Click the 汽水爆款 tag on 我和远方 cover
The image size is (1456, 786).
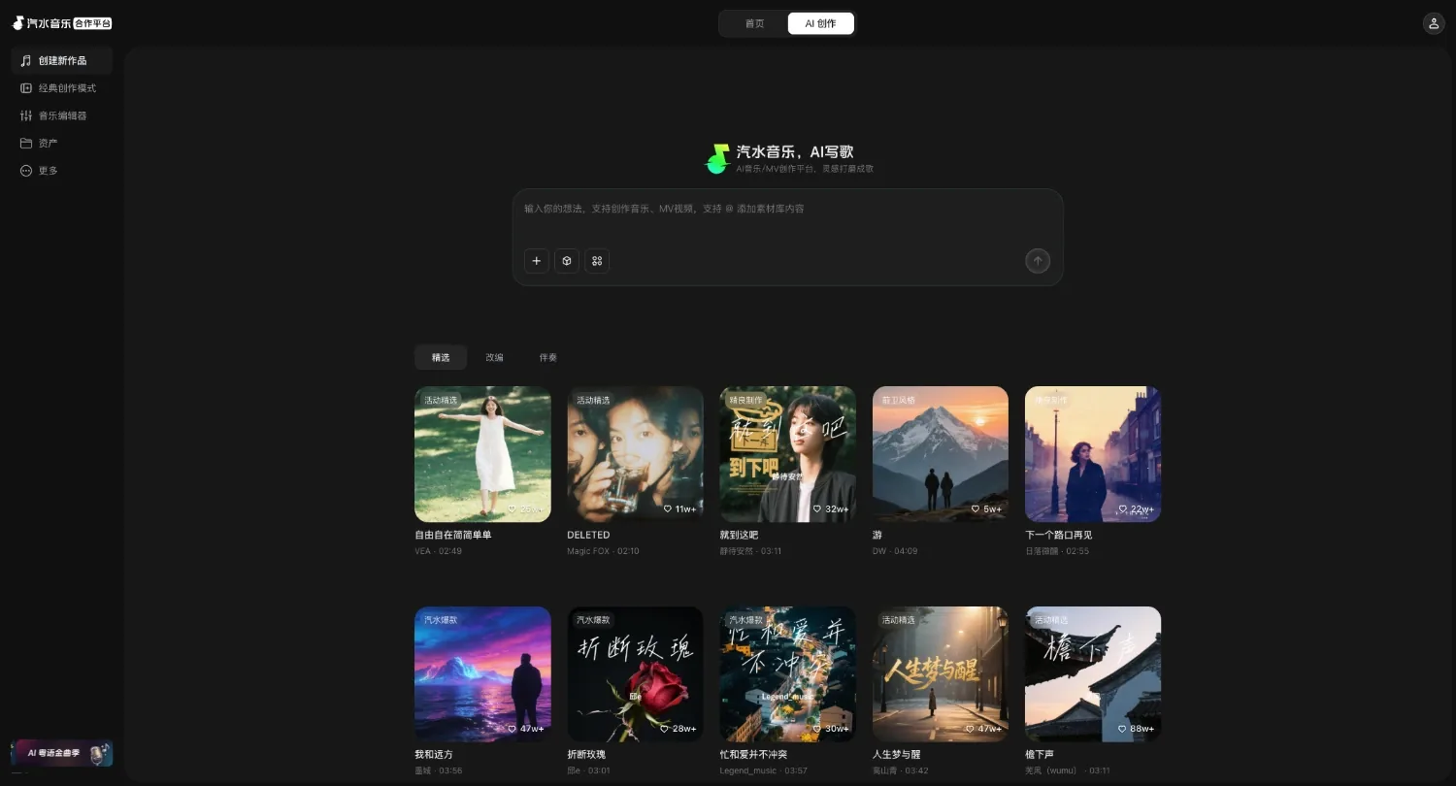tap(441, 620)
